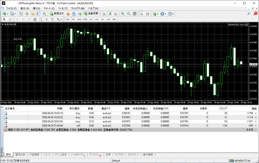Viewport: 259px width, 163px height.
Task: Select the Fibonacci retracement tool
Action: [x=35, y=19]
